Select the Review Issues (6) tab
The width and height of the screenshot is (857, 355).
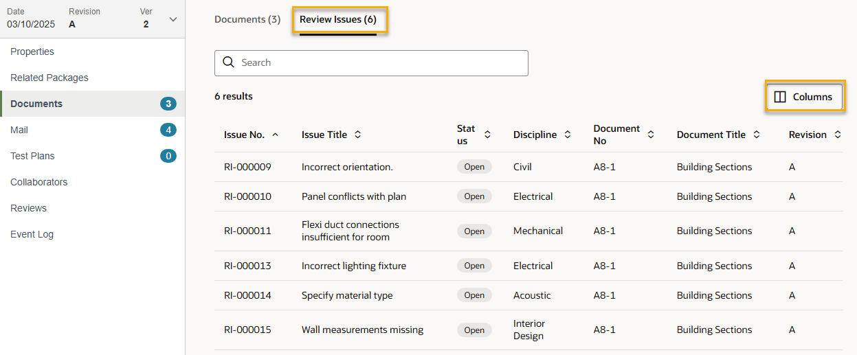click(x=338, y=19)
